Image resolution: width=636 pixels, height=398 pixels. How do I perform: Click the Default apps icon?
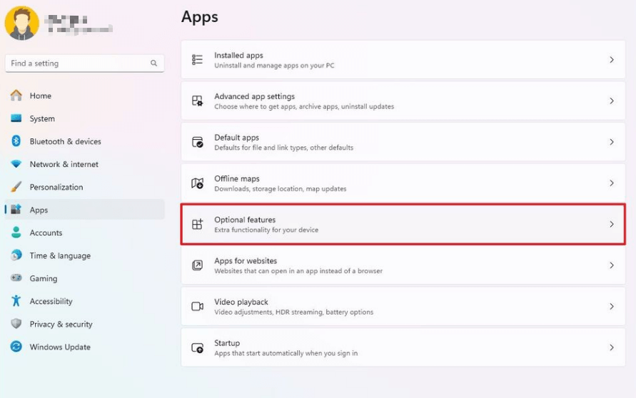click(198, 142)
